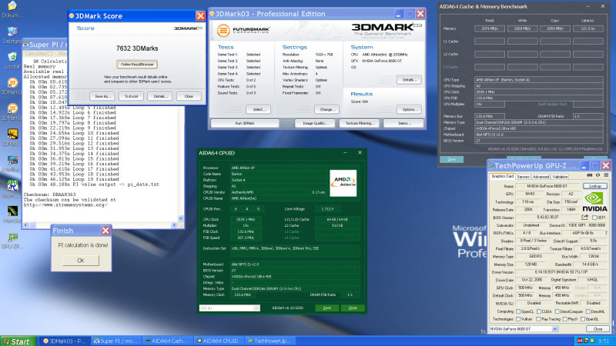Screen dimensions: 616x346
Task: Tick the UEFI checkbox
Action: pyautogui.click(x=594, y=218)
